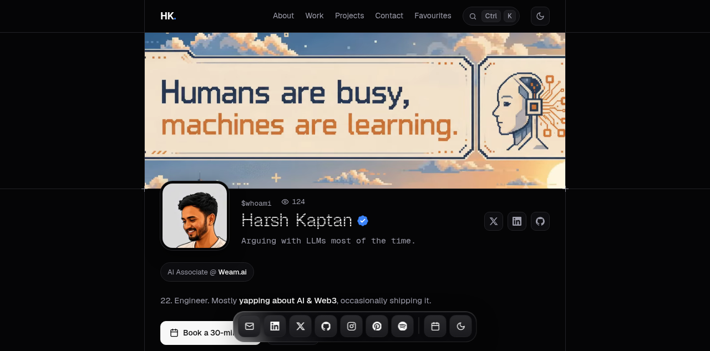Navigate to Contact

point(389,16)
